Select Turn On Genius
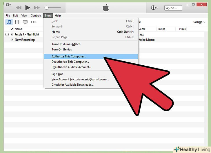The image size is (211, 153). [x=91, y=49]
